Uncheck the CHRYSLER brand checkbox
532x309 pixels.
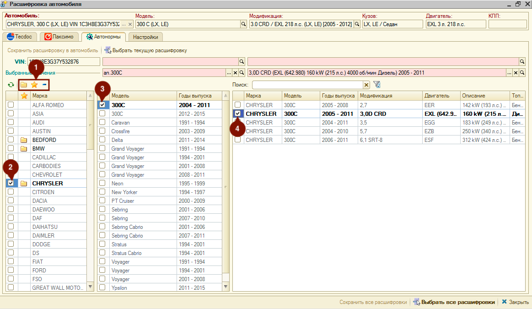point(11,183)
